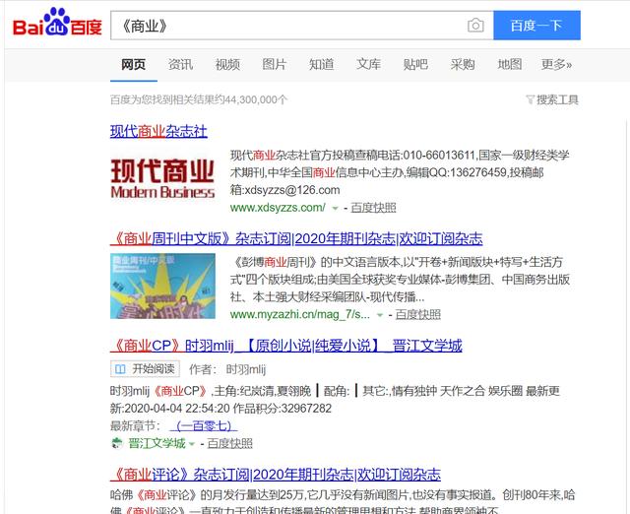Open latest chapter link (一百零七)
Image resolution: width=630 pixels, height=514 pixels.
[x=204, y=426]
